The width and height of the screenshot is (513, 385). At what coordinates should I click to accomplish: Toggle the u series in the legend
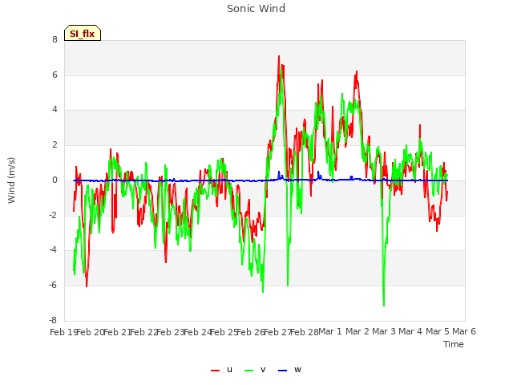(x=221, y=370)
